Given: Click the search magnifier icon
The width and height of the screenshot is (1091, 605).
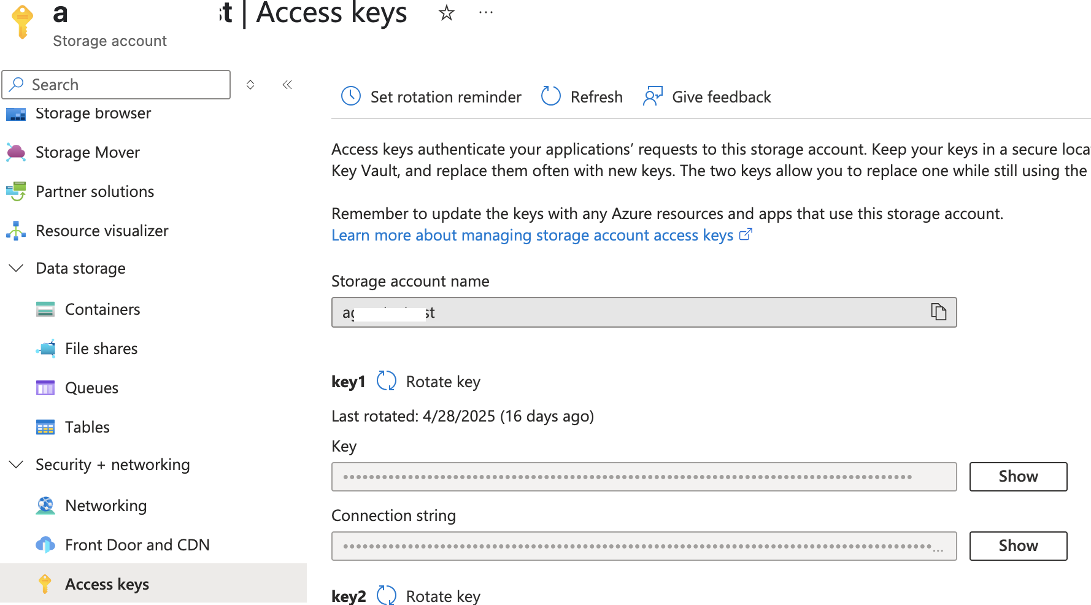Looking at the screenshot, I should [17, 84].
